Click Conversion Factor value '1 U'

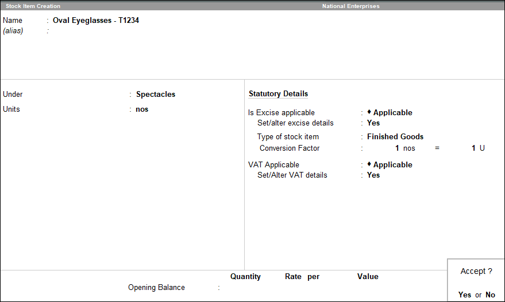click(x=478, y=148)
